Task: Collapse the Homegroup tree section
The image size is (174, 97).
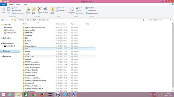Action: click(x=2, y=43)
